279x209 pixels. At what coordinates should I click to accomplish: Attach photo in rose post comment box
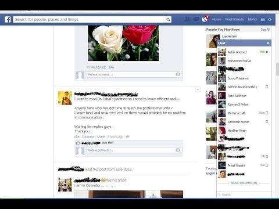pos(178,74)
